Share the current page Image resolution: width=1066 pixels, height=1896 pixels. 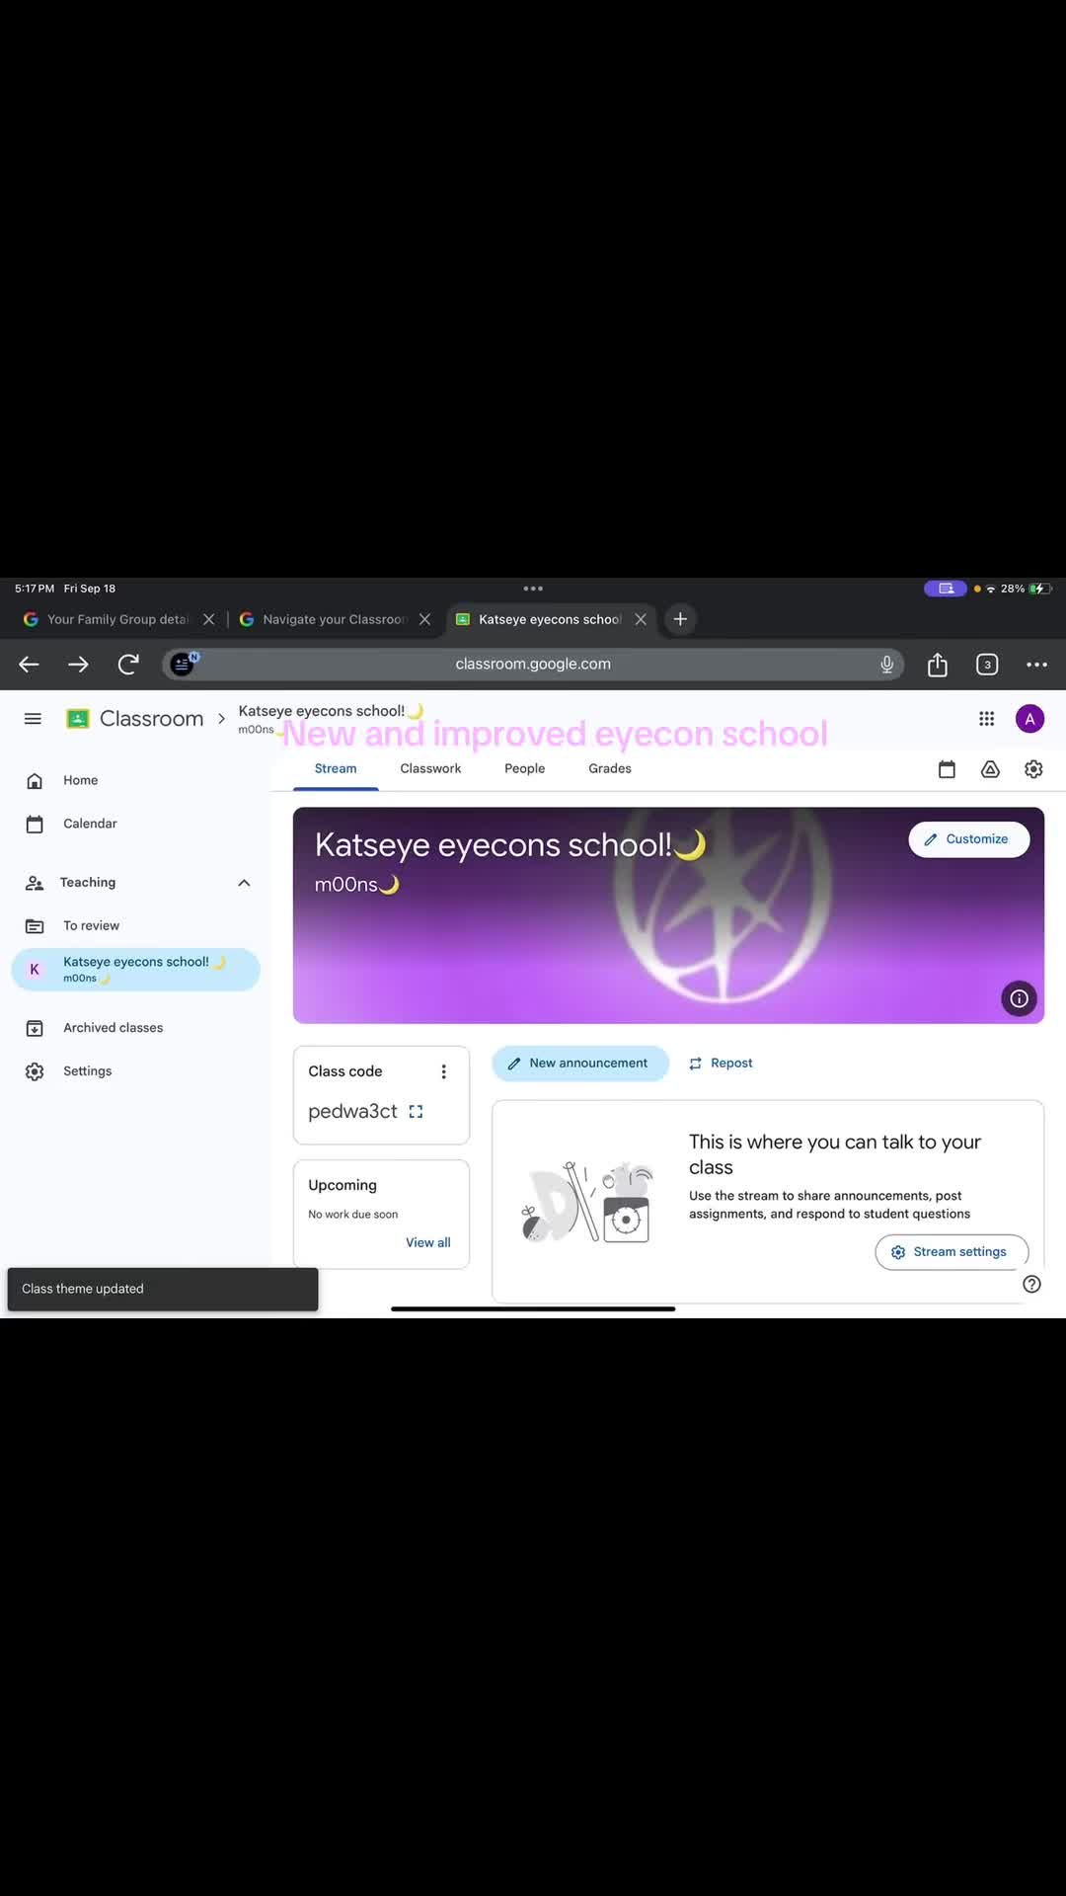[x=938, y=665]
